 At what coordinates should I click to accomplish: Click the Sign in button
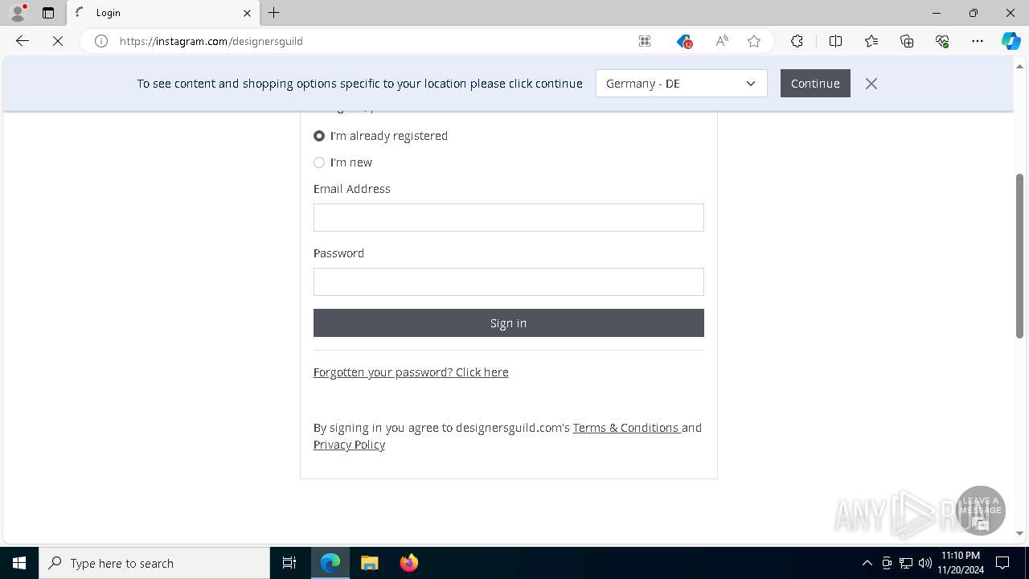[x=509, y=323]
